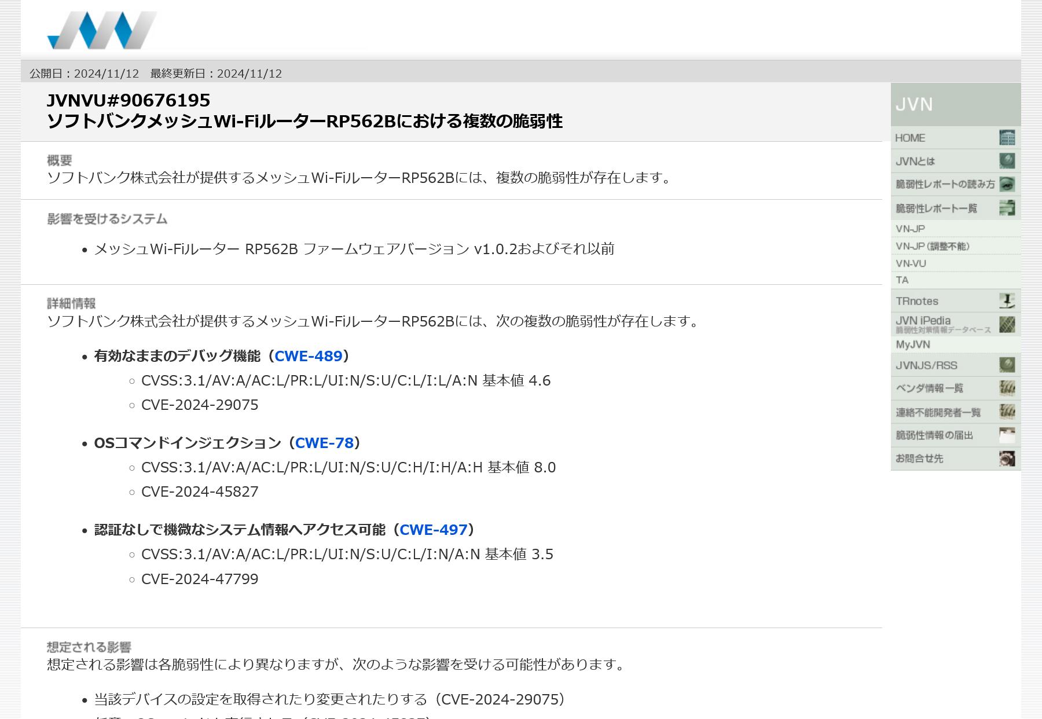Click the 影響を受けるシステム heading

tap(107, 219)
